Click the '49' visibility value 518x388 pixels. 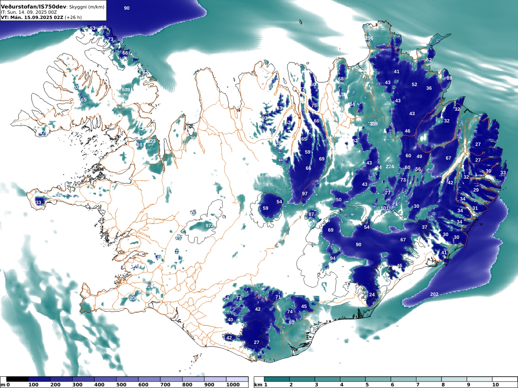(x=419, y=156)
